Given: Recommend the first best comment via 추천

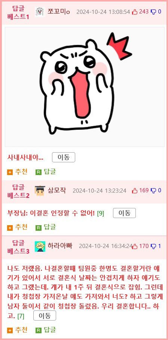Looking at the screenshot, I should (x=17, y=172).
